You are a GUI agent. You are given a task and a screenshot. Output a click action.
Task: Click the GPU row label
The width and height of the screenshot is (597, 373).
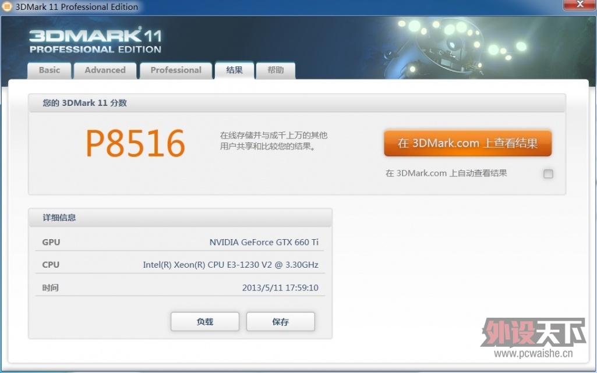click(51, 242)
